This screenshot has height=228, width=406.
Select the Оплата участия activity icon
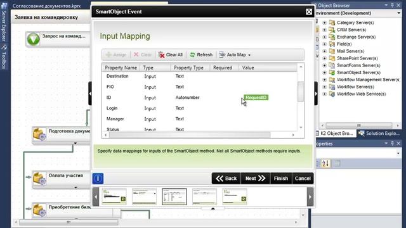[x=39, y=179]
